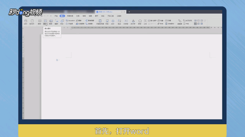Click the Page Number (页码) icon
Viewport: 245px width, 137px height.
(107, 21)
